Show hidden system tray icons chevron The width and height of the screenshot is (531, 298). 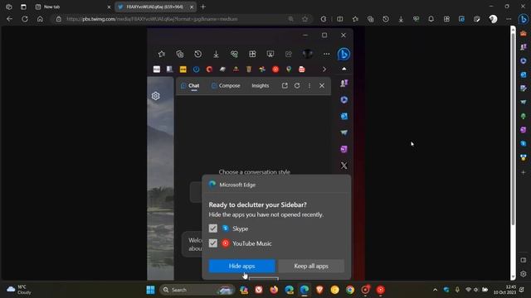pos(435,290)
